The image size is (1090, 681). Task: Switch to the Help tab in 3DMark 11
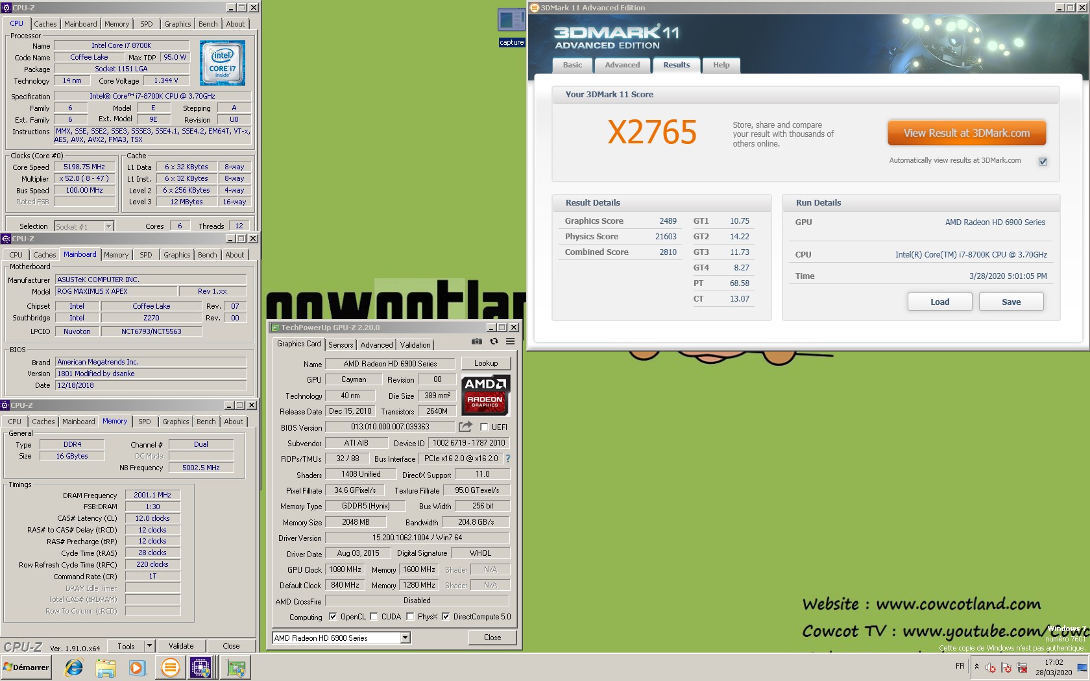tap(721, 65)
